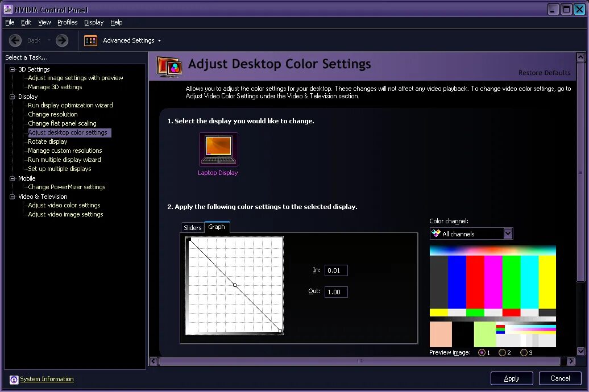This screenshot has height=392, width=589.
Task: Collapse the 3D Settings tree node
Action: pyautogui.click(x=12, y=69)
